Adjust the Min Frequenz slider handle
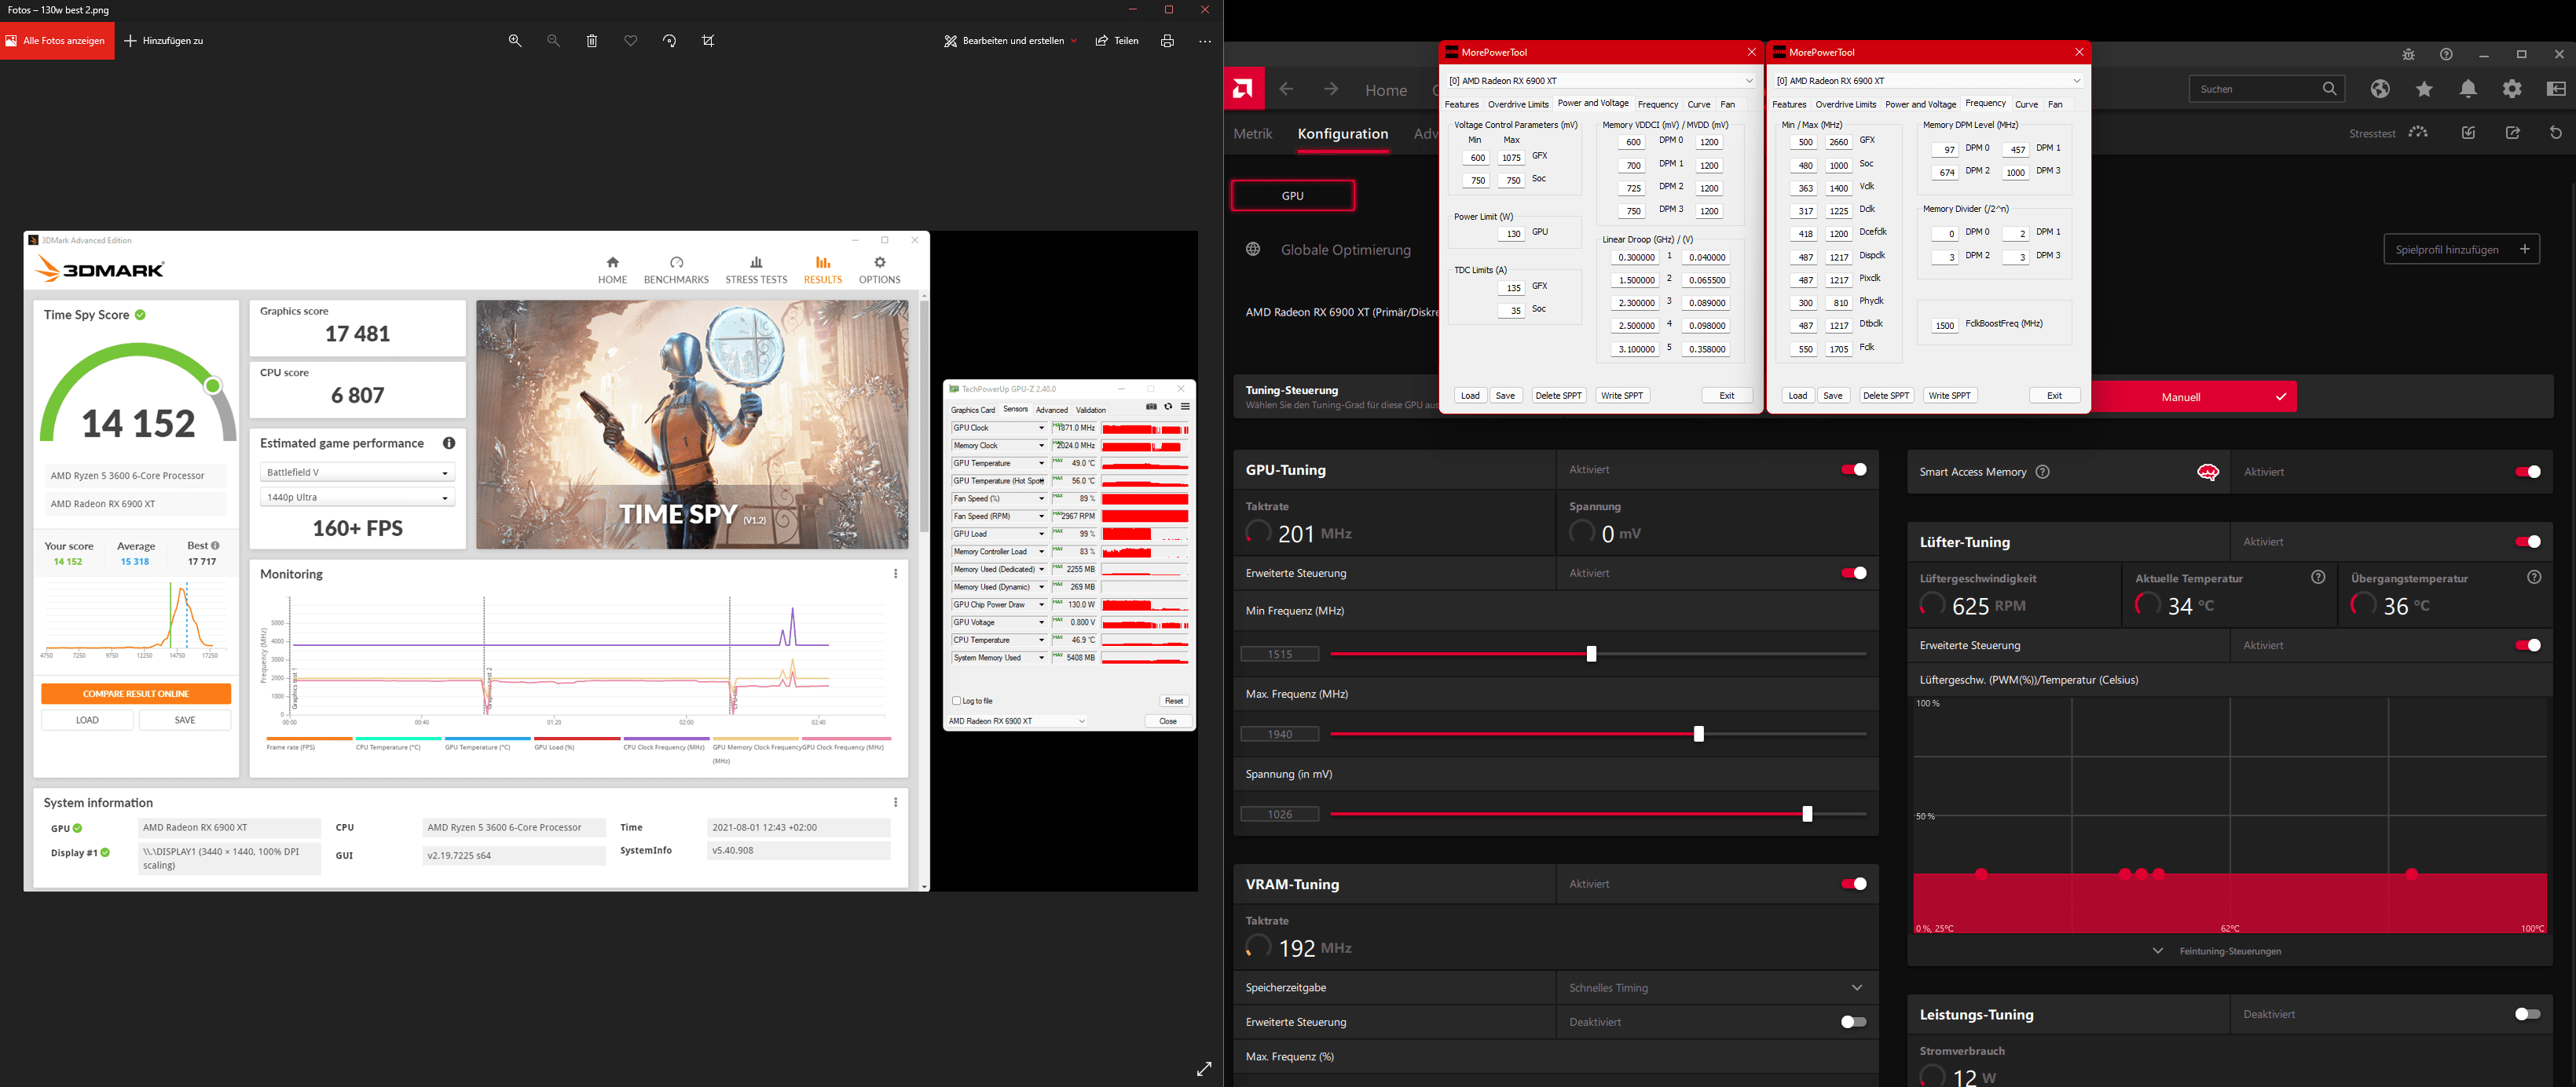The height and width of the screenshot is (1087, 2576). (1591, 655)
